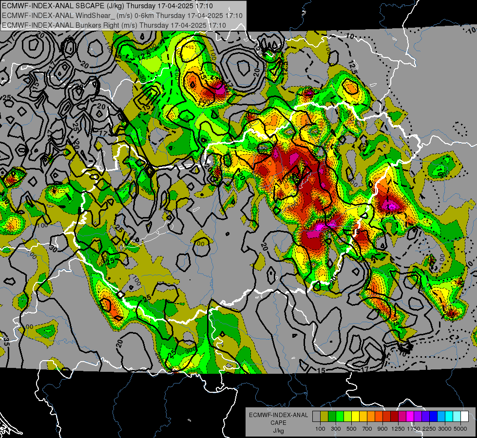The width and height of the screenshot is (477, 438).
Task: Select the white swatch at the legend's end
Action: [464, 417]
